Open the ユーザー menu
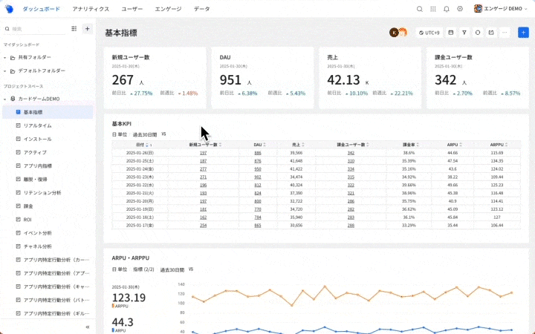The image size is (535, 334). [x=132, y=9]
